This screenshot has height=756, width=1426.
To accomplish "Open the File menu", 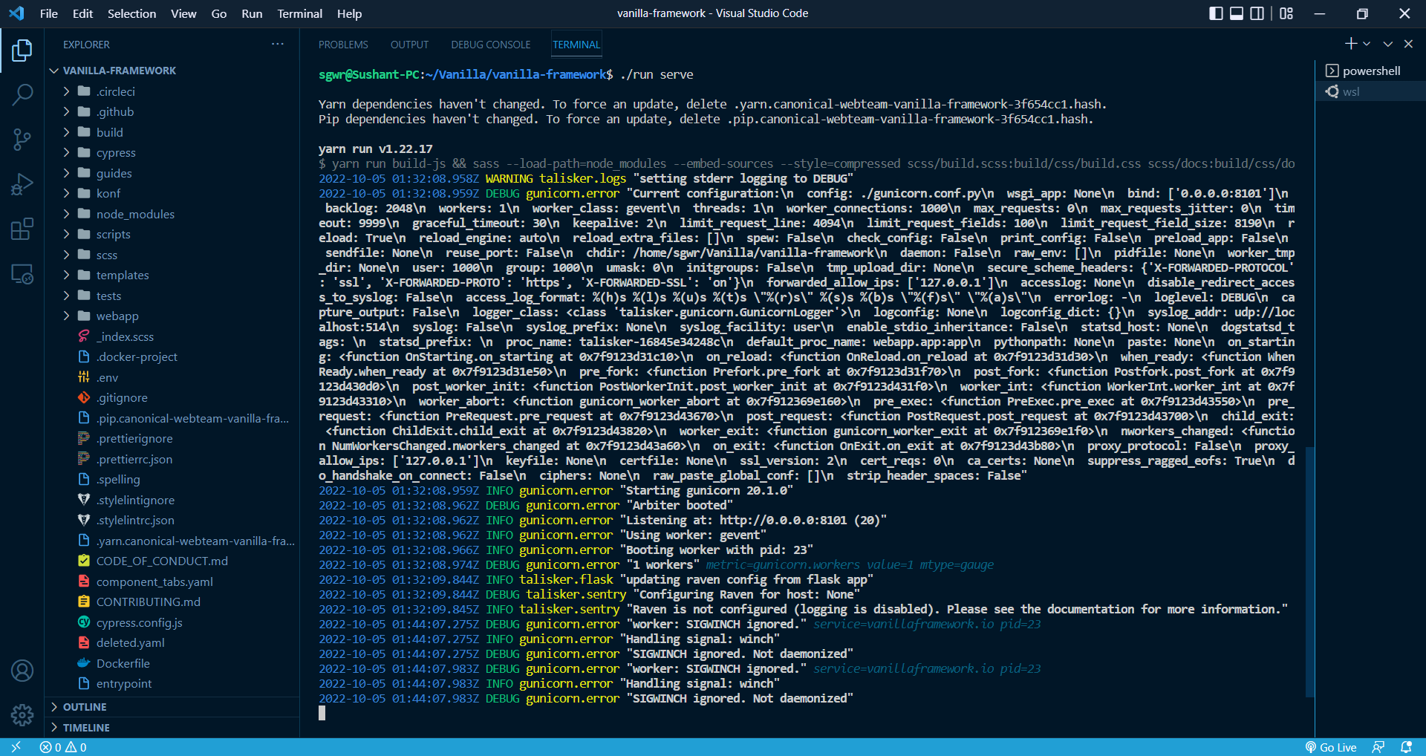I will 49,13.
